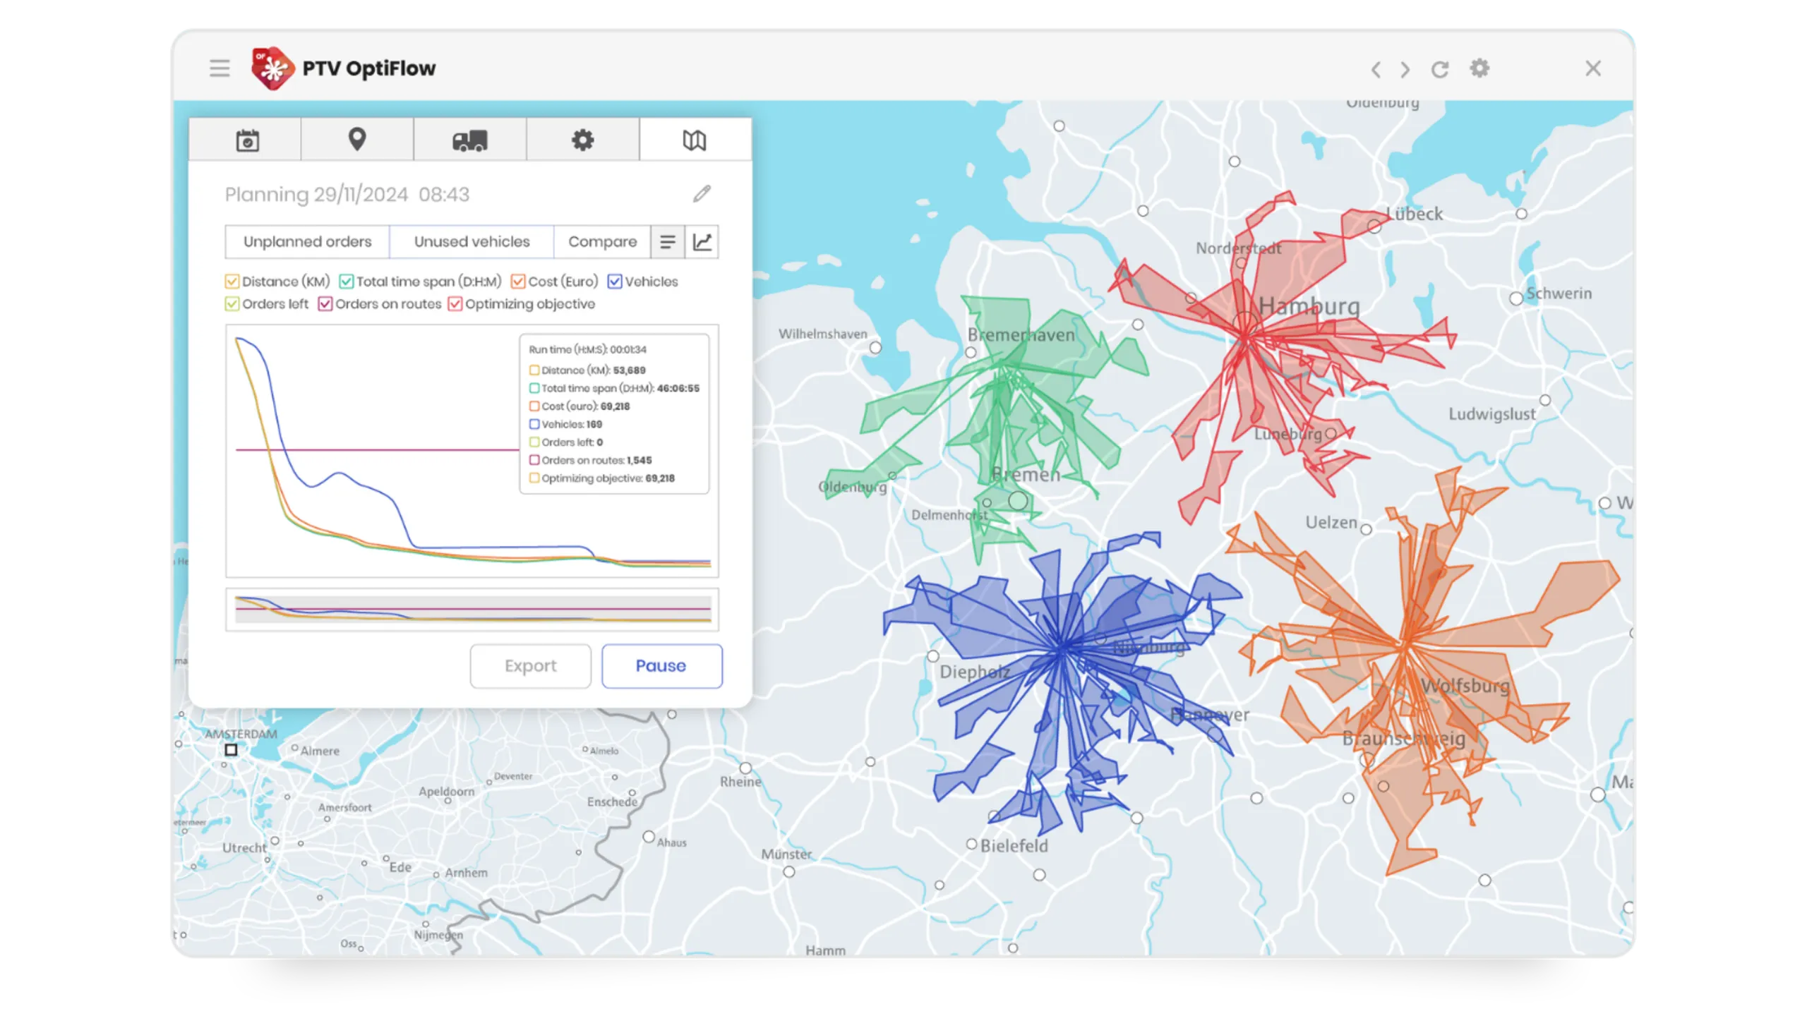Click the legend Orders on routes 1,545
Image resolution: width=1807 pixels, height=1016 pixels.
591,461
